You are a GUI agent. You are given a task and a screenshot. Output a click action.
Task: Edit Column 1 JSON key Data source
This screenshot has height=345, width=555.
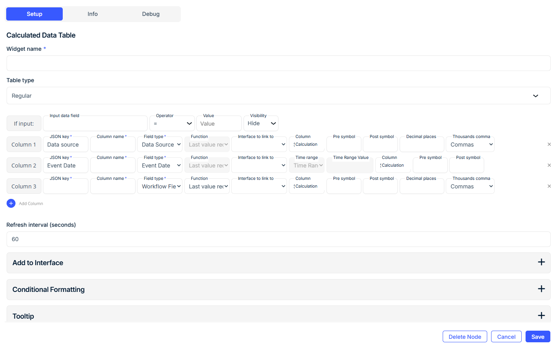pos(65,144)
